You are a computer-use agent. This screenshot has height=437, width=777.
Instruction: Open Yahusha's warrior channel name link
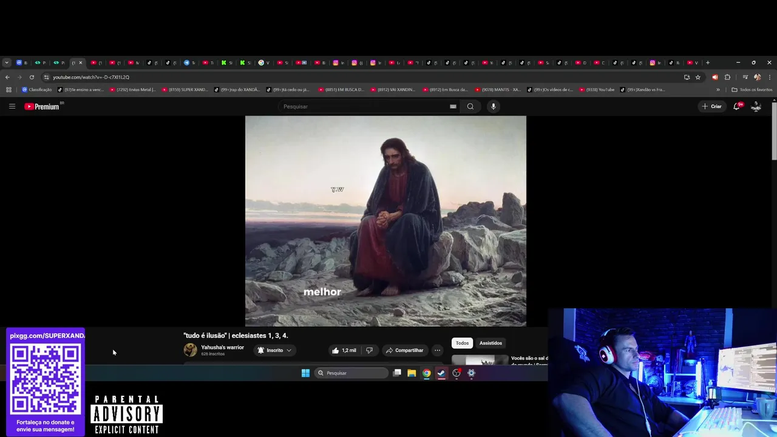pyautogui.click(x=222, y=347)
